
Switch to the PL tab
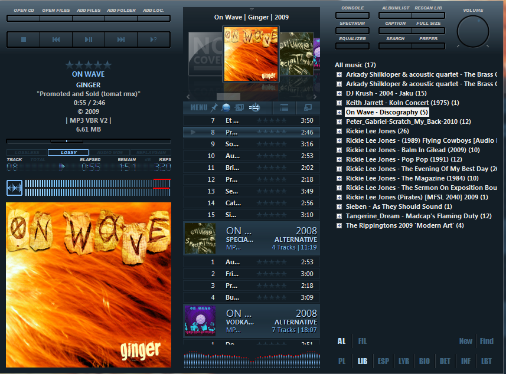tap(342, 361)
